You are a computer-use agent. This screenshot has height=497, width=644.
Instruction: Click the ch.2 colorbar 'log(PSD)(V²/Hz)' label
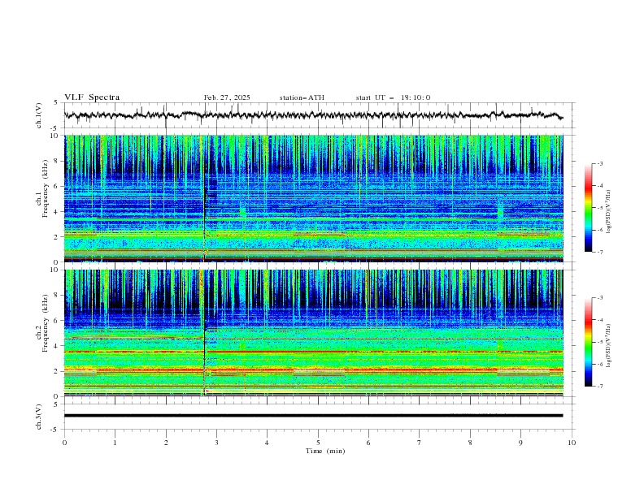tap(609, 346)
